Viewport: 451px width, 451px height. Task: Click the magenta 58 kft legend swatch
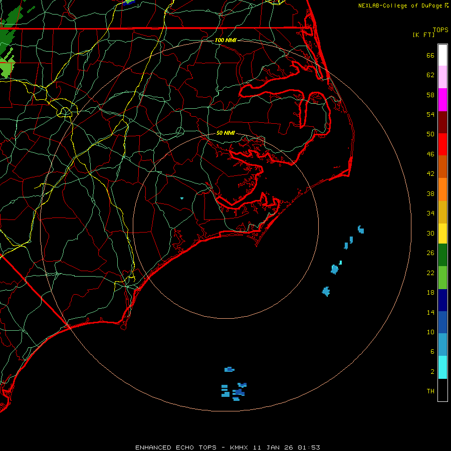tap(442, 100)
